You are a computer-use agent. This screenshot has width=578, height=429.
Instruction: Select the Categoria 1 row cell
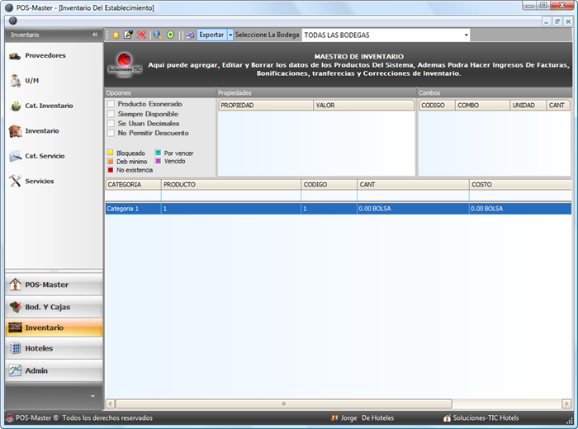[x=133, y=209]
